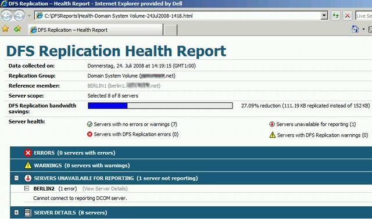The height and width of the screenshot is (219, 372).
Task: Click the Server Details server icon
Action: (x=28, y=213)
